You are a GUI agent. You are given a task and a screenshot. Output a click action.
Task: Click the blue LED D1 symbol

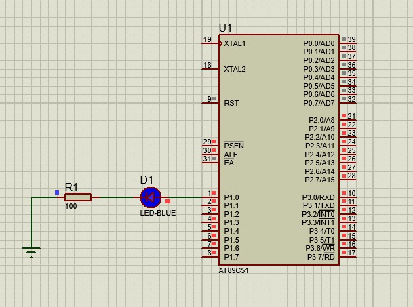click(151, 197)
